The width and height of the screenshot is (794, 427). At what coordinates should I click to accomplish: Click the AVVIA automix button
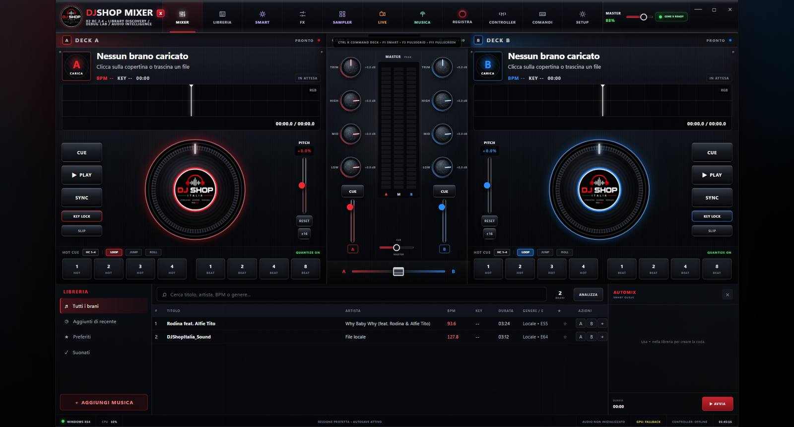(718, 404)
